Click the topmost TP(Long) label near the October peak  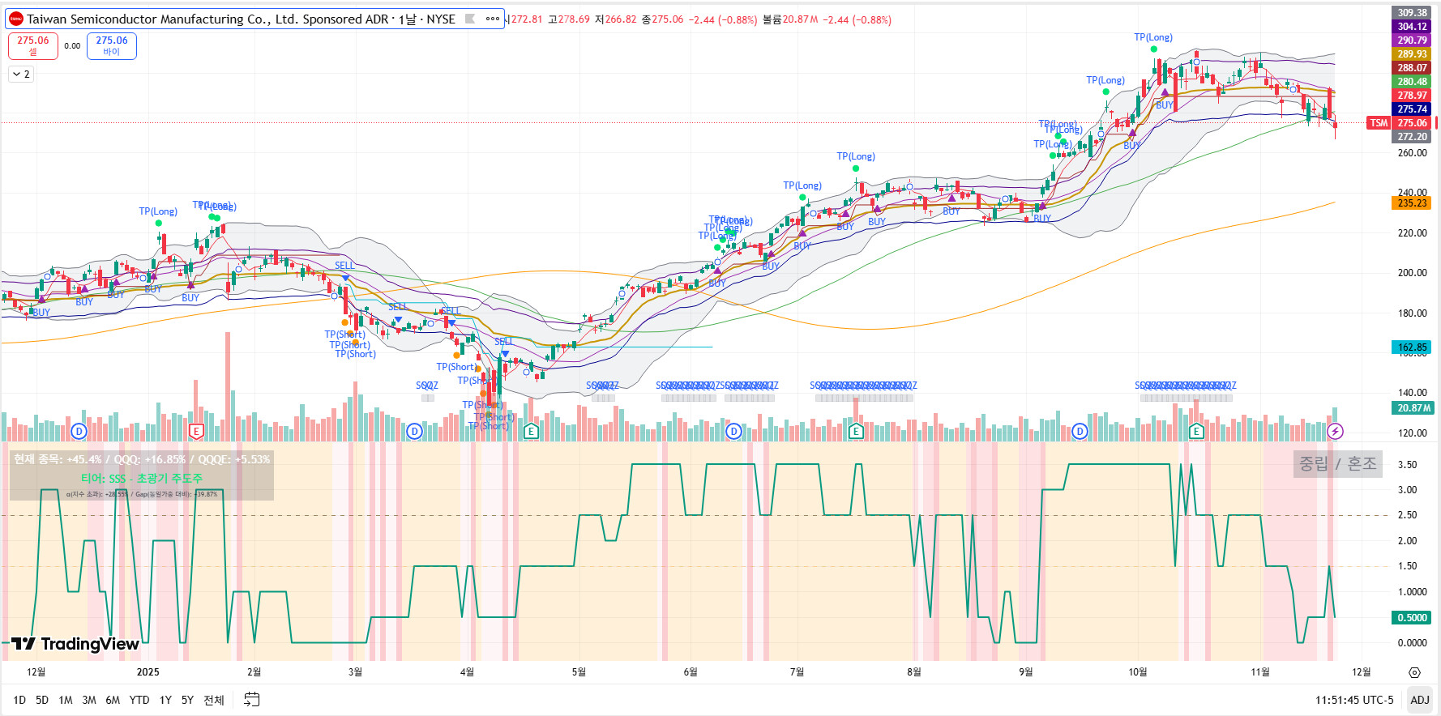coord(1152,37)
